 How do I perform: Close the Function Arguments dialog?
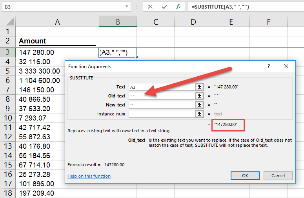288,67
